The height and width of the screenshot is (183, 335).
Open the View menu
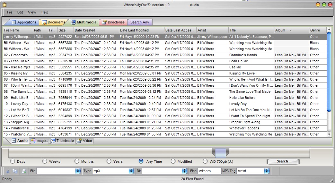[32, 13]
